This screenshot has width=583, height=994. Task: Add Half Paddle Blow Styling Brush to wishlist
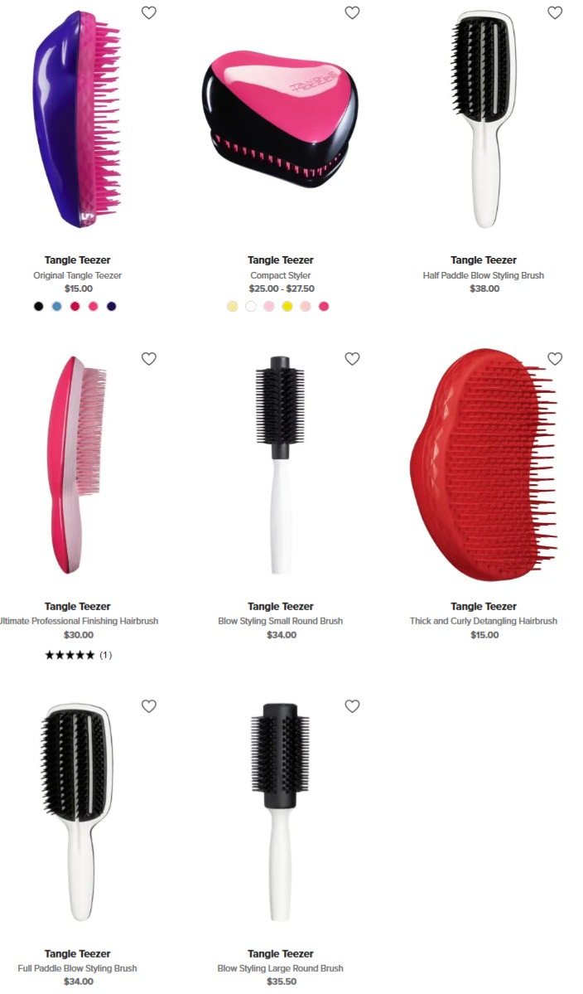pyautogui.click(x=555, y=12)
